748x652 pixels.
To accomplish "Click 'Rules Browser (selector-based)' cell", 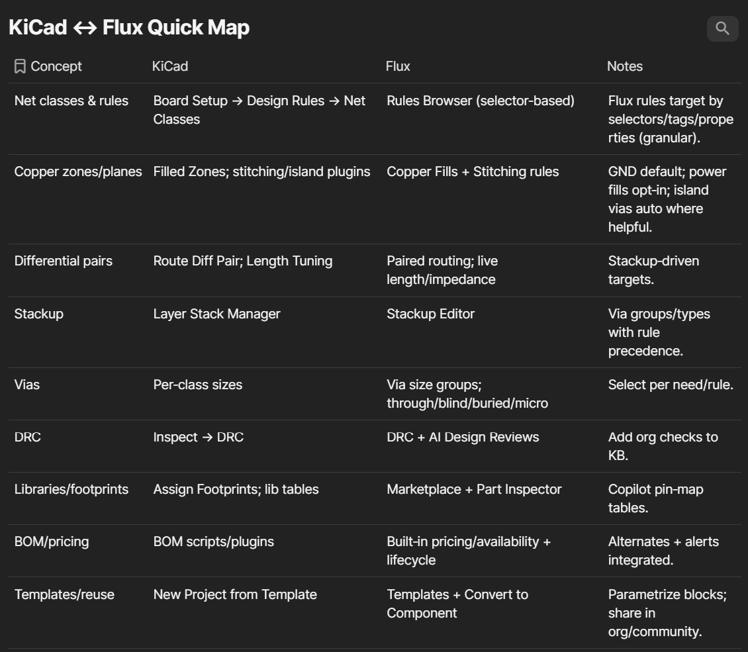I will point(481,101).
